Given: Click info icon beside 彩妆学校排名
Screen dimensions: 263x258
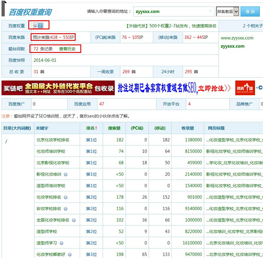Looking at the screenshot, I should [x=66, y=209].
